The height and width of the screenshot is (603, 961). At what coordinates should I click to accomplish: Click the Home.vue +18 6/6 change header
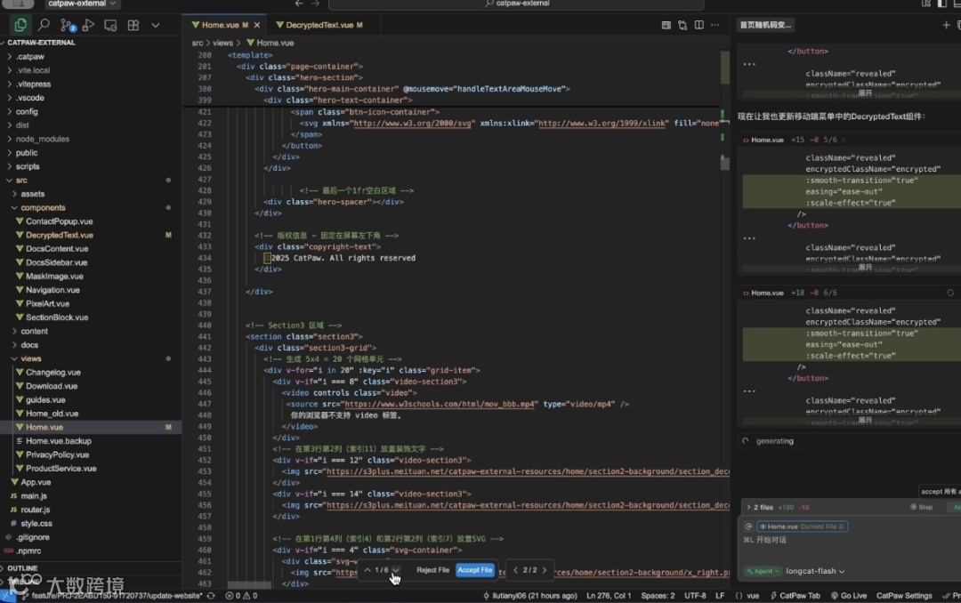849,293
